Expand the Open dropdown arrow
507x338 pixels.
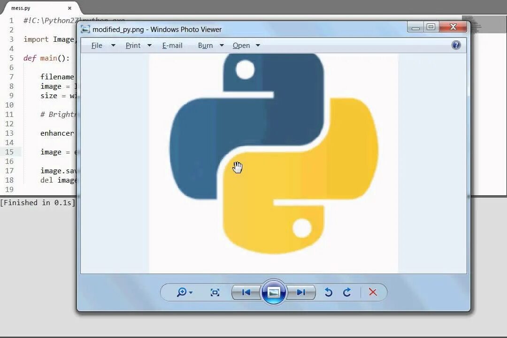[258, 45]
